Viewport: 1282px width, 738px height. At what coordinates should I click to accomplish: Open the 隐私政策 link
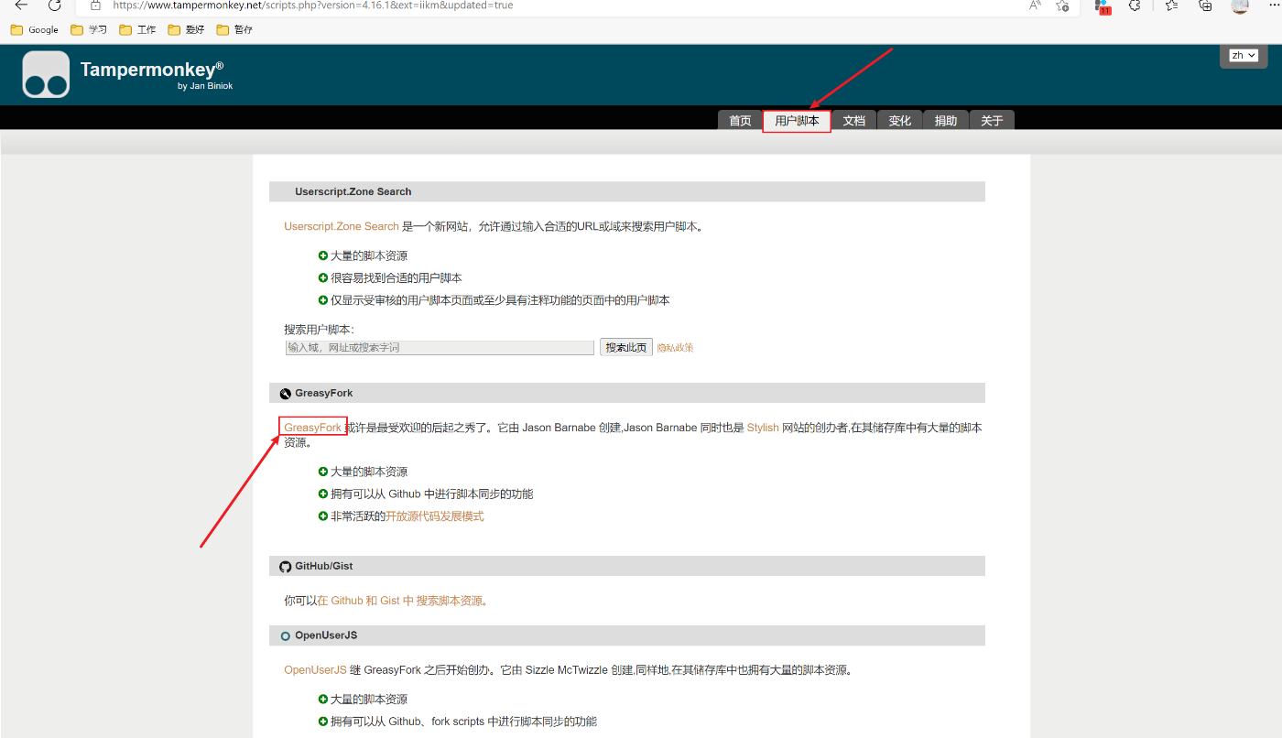675,348
